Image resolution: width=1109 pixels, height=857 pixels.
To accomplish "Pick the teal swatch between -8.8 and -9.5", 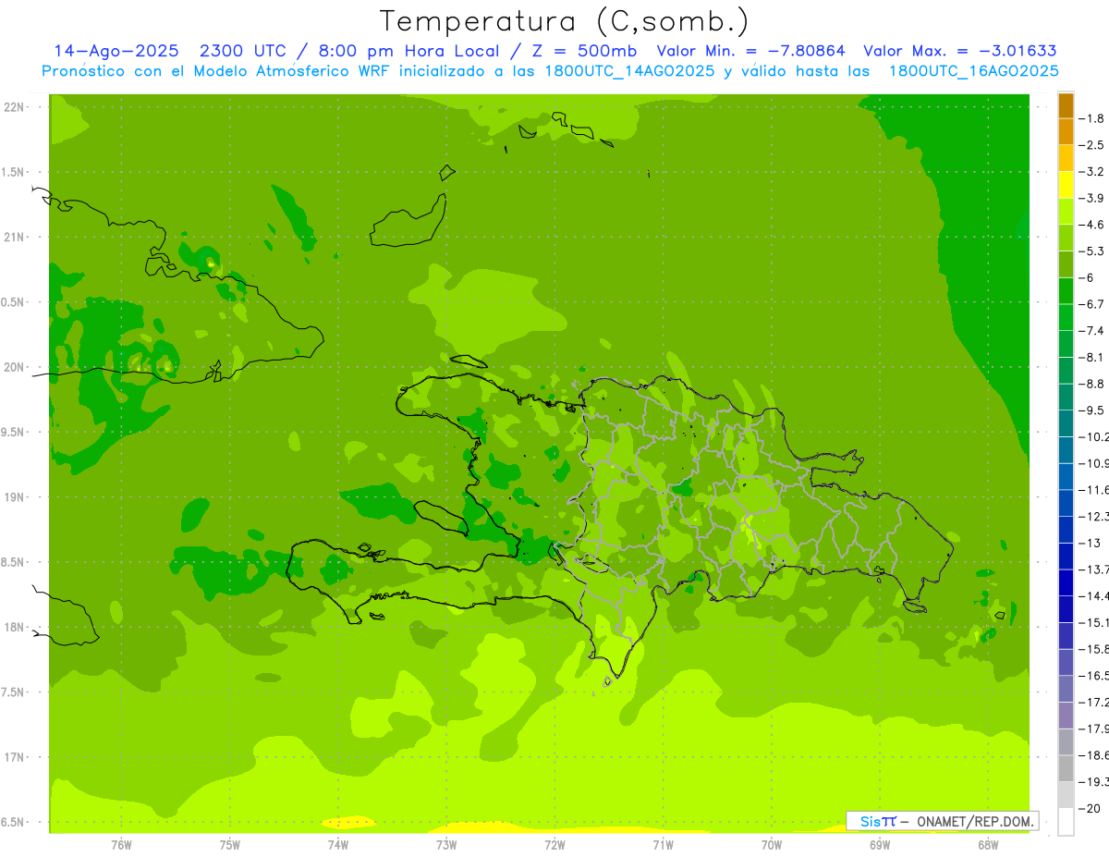I will click(x=1066, y=397).
